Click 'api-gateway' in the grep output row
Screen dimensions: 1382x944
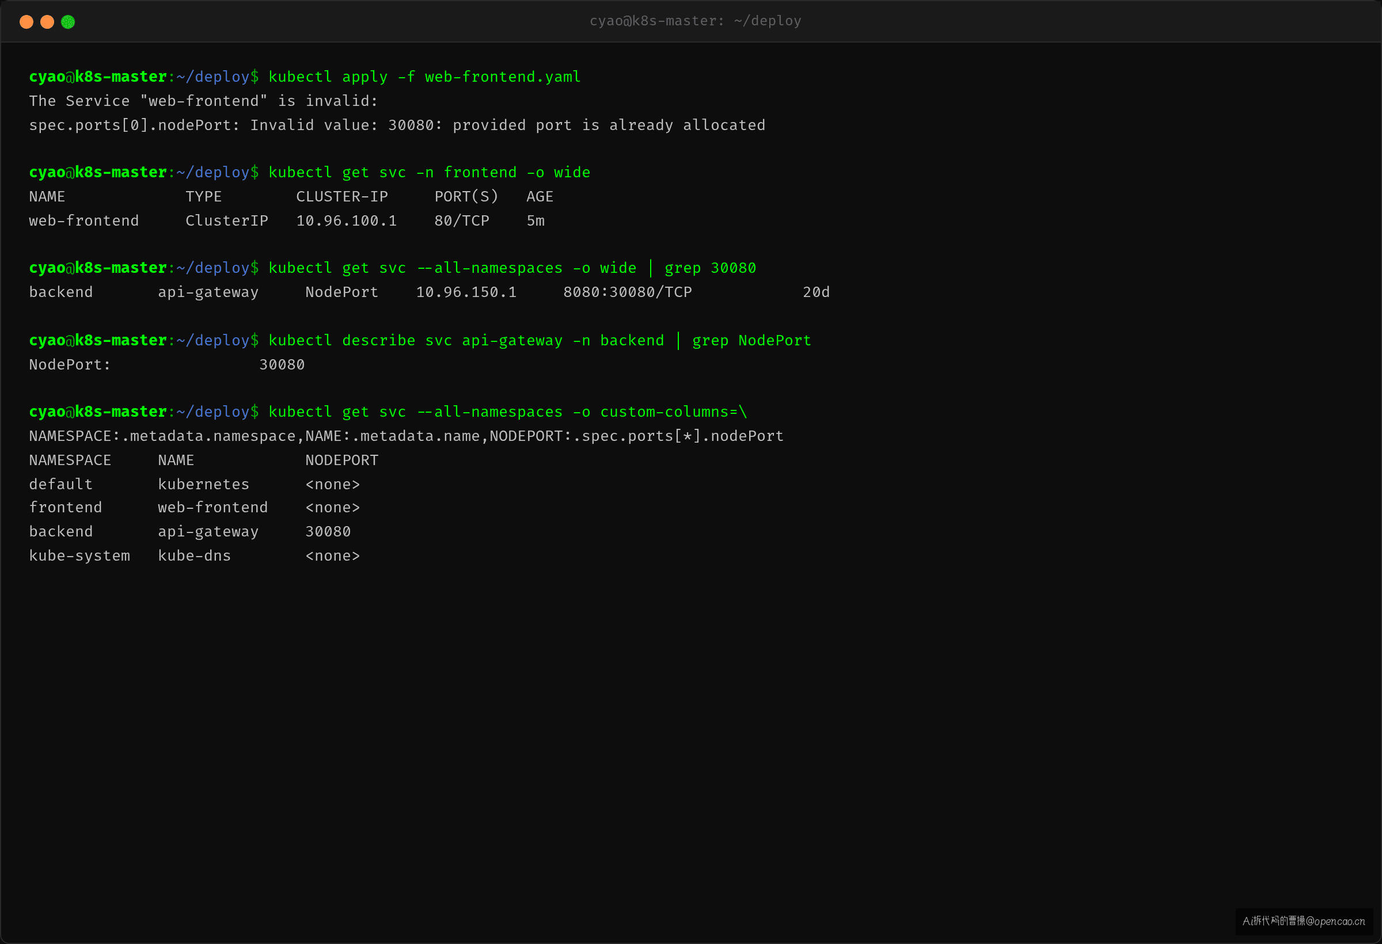click(208, 292)
